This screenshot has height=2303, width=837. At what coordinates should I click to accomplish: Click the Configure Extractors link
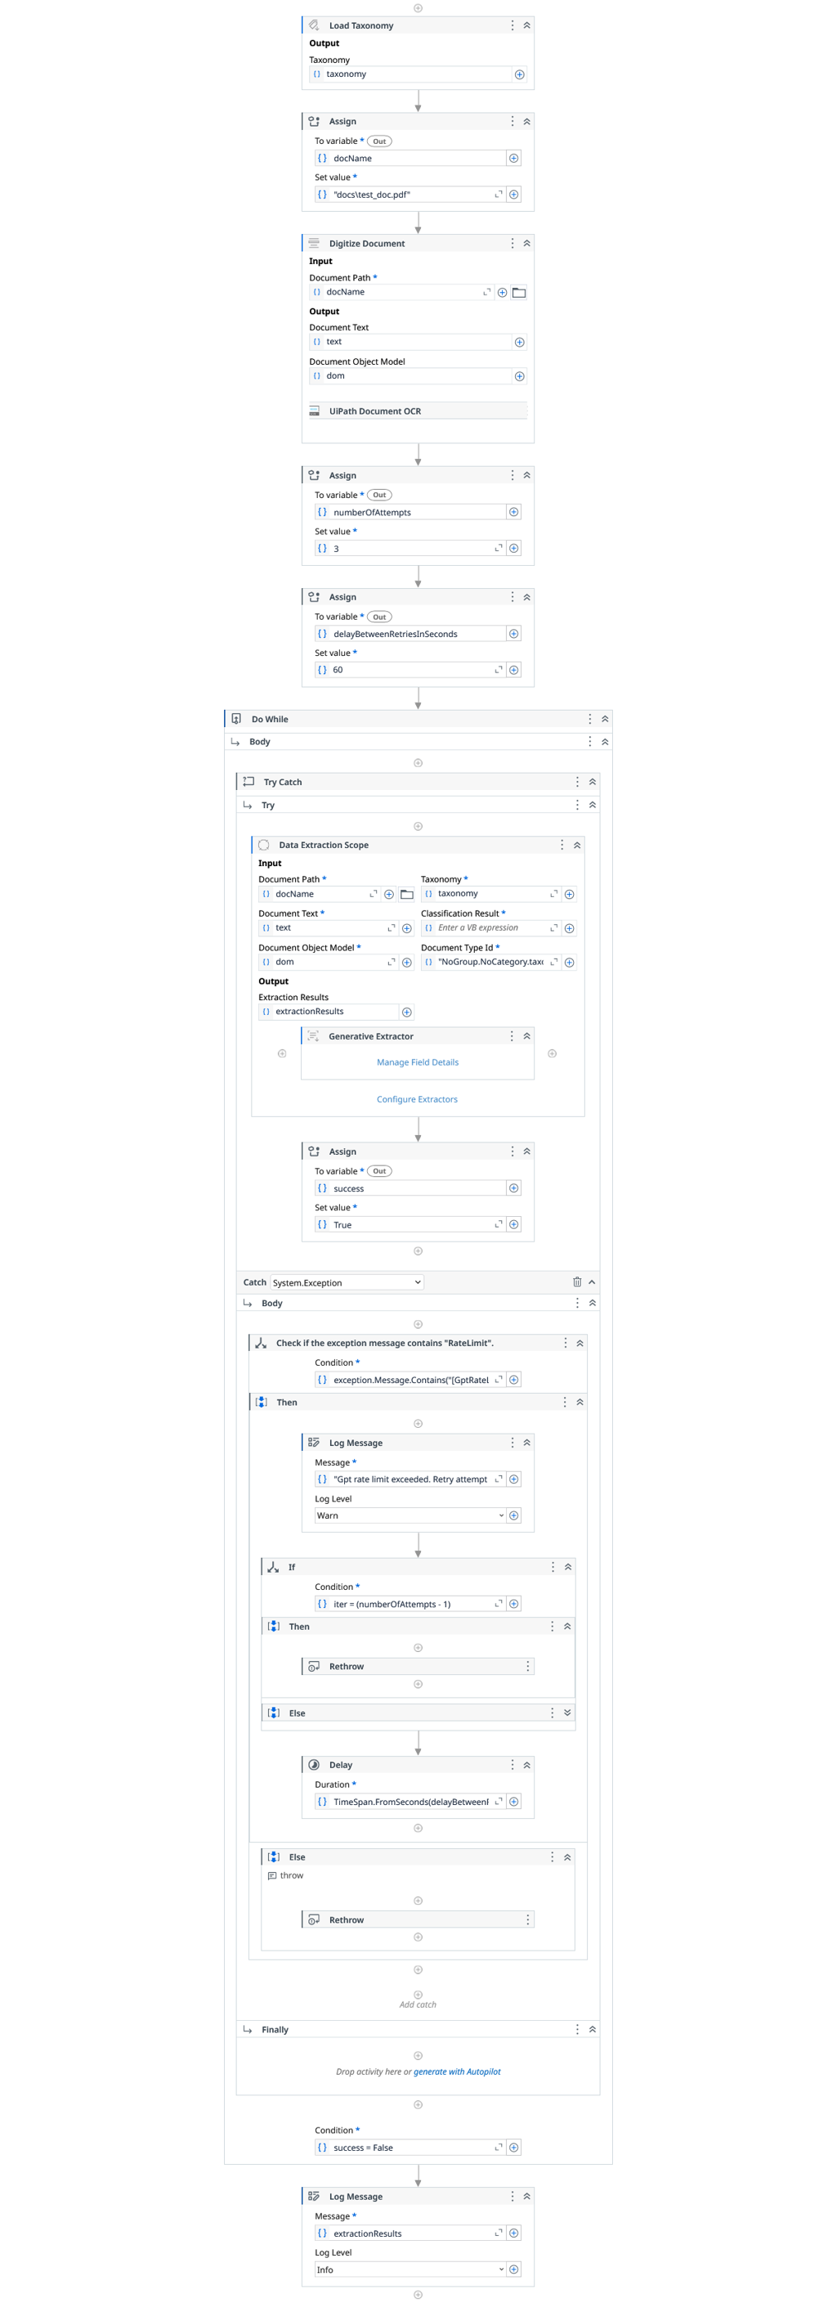tap(417, 1100)
